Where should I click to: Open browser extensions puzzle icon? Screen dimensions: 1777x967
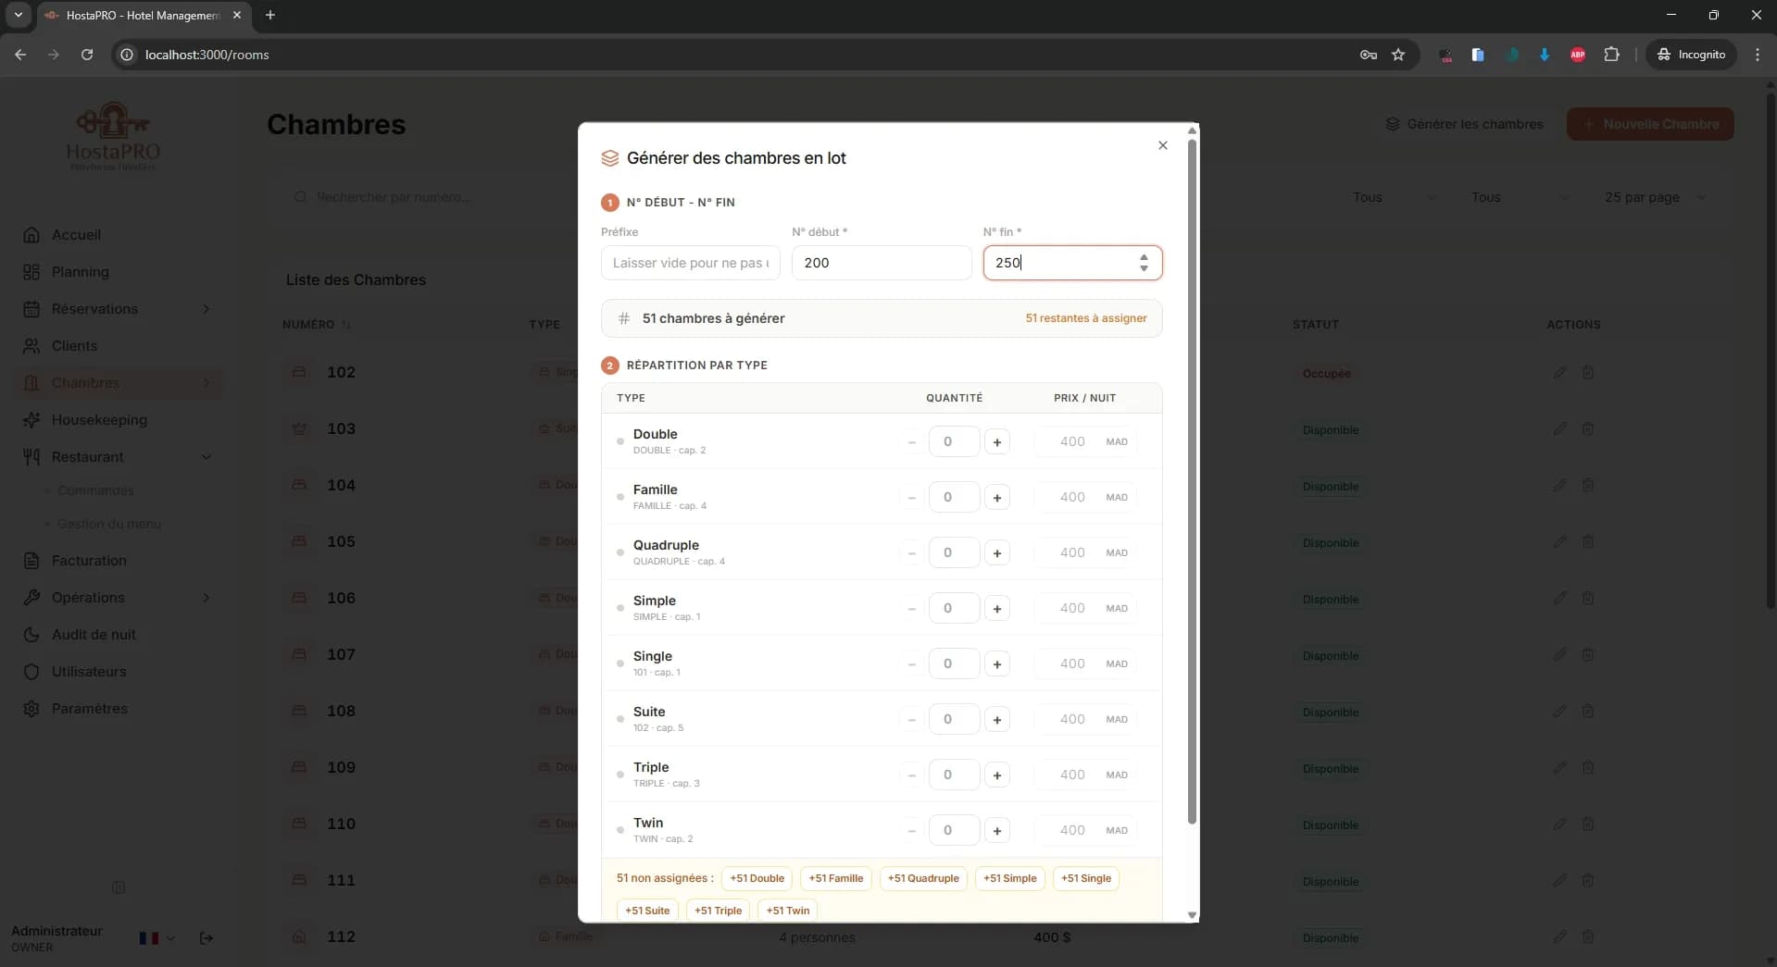[1611, 55]
